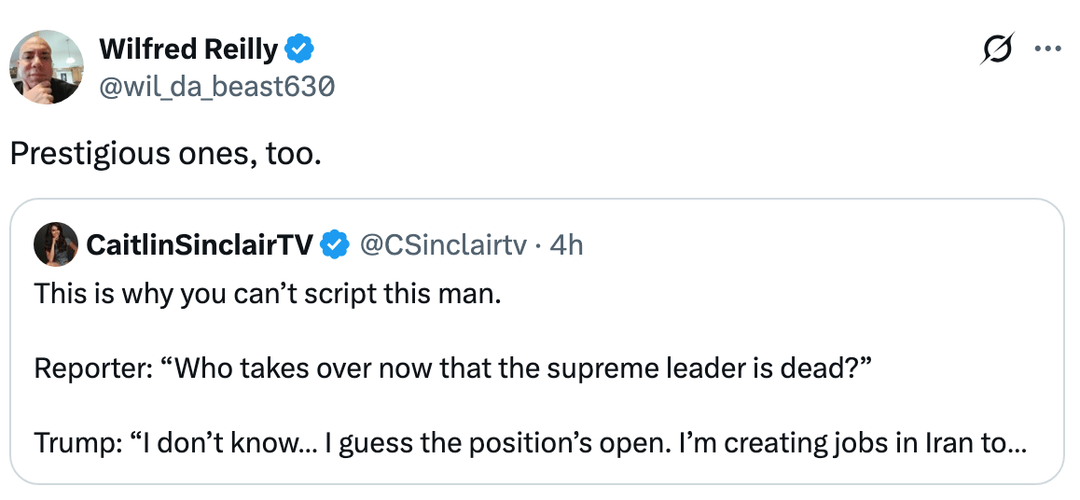Click the verified badge beside CaitlinSinclairTV
The width and height of the screenshot is (1080, 500).
pos(333,245)
